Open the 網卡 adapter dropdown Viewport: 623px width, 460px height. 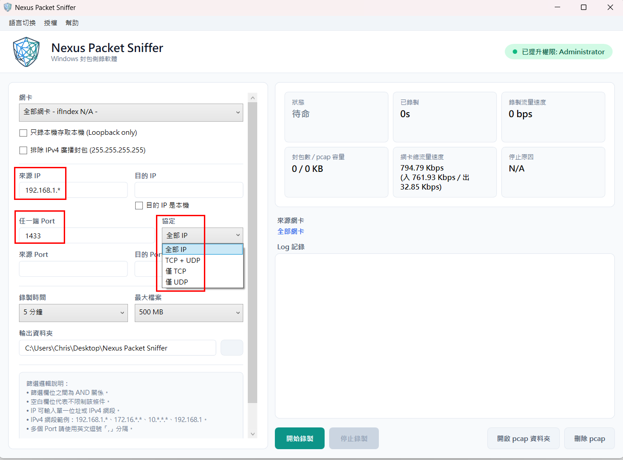coord(131,112)
